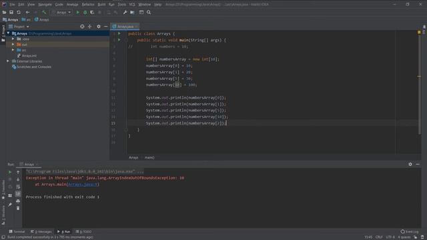Screen dimensions: 427x240
Task: Click the Run with Coverage icon
Action: pos(92,12)
